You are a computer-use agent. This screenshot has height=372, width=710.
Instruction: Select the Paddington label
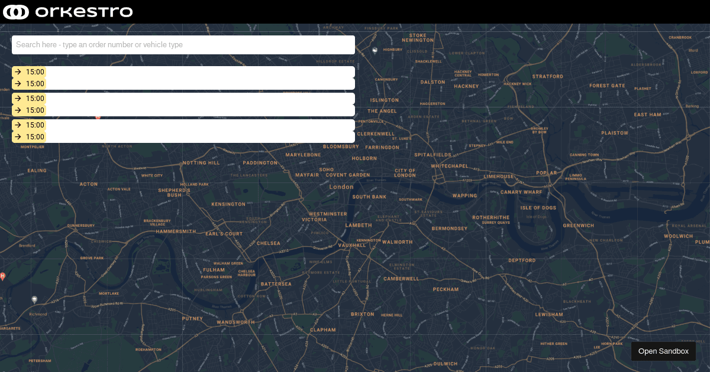pos(260,163)
